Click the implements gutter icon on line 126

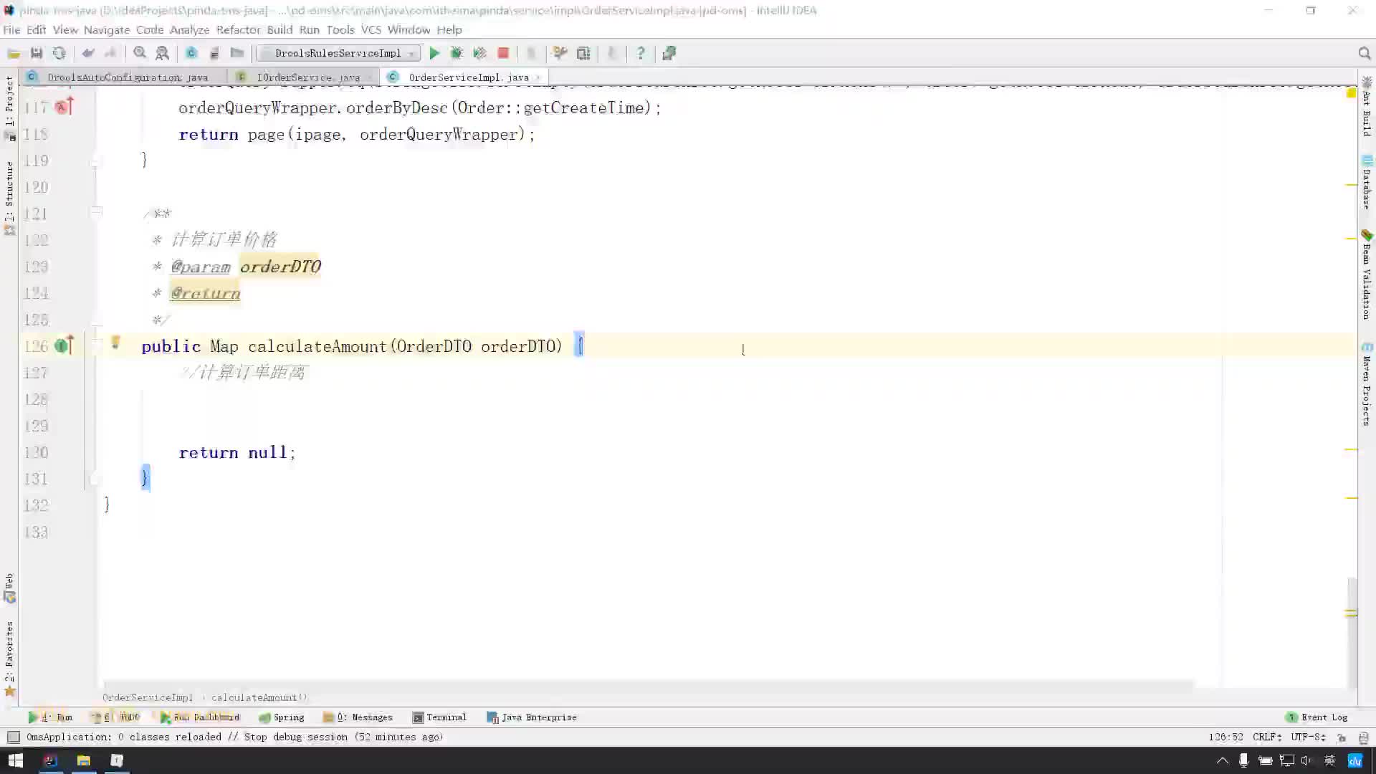point(64,346)
